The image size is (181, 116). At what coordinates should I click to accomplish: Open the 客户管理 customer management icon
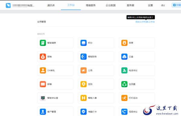tap(43, 112)
